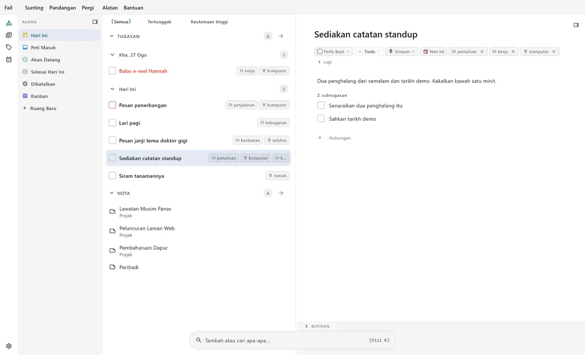Switch to the Semua tab

(x=121, y=22)
